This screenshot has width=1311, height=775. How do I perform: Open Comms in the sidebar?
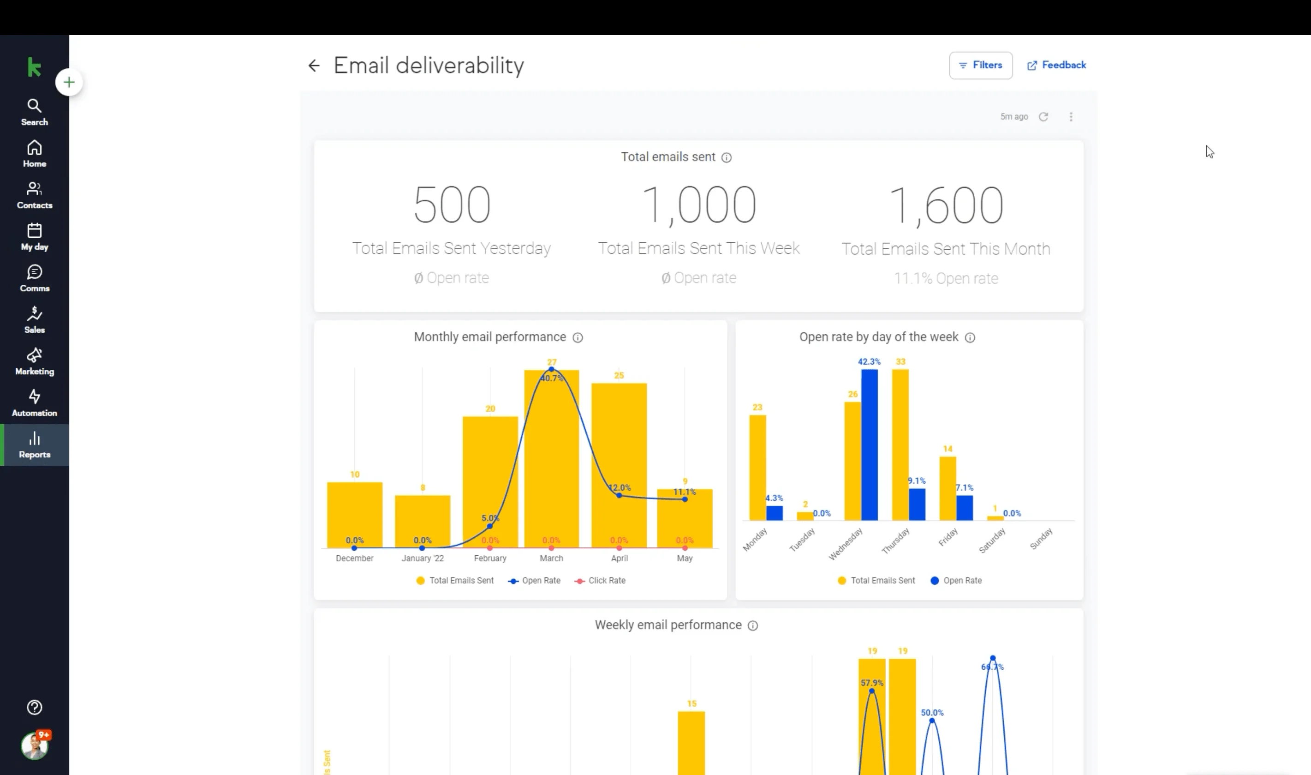pyautogui.click(x=35, y=278)
